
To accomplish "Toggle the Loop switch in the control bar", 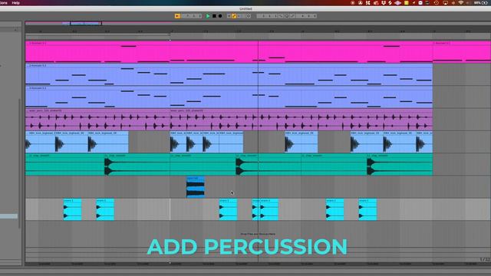I will pyautogui.click(x=286, y=16).
